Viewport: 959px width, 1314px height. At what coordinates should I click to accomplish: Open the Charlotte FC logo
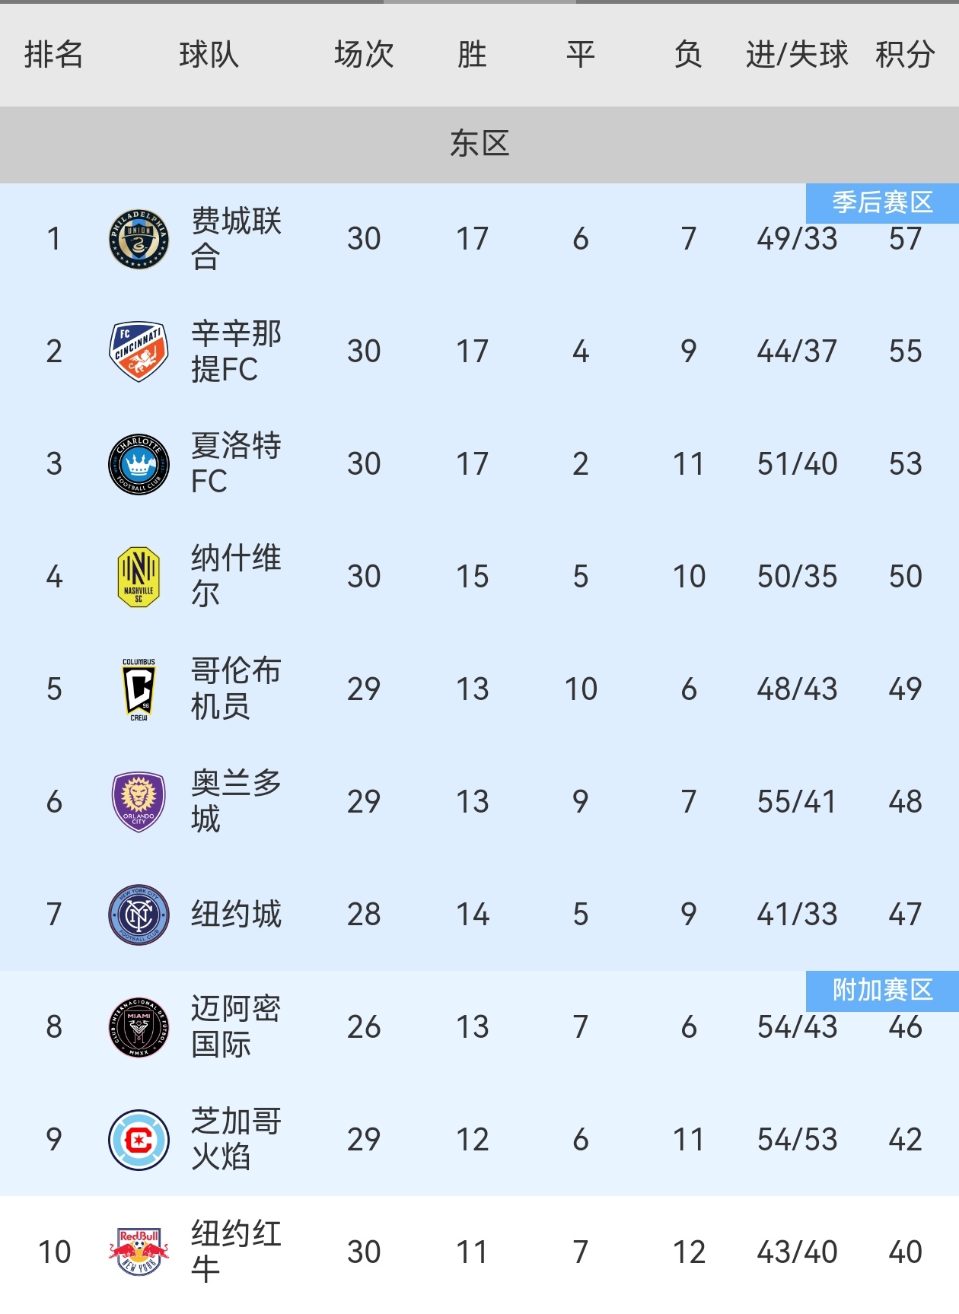(x=139, y=464)
